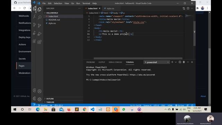The image size is (222, 125).
Task: Open the powershell terminal selector dropdown
Action: [x=156, y=62]
